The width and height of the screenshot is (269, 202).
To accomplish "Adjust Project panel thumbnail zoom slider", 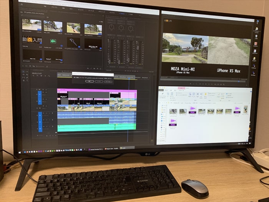I will (40, 66).
